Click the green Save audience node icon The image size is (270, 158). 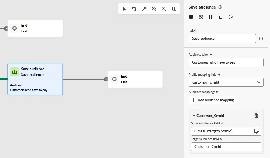(x=14, y=72)
